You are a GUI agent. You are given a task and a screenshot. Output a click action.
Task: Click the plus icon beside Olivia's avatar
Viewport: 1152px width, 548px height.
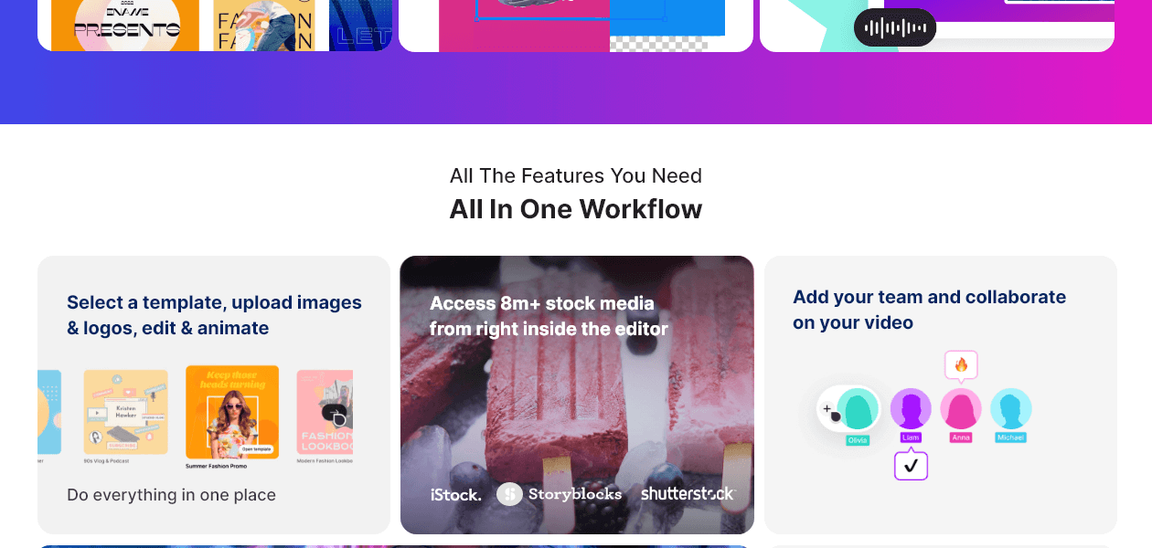coord(827,409)
